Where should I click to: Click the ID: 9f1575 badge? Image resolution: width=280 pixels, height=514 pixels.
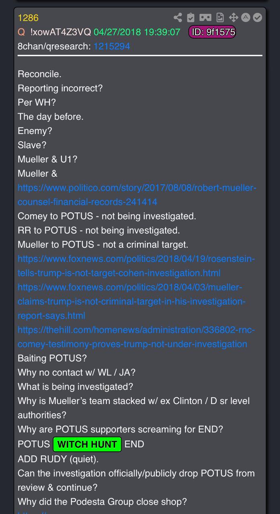[x=212, y=32]
